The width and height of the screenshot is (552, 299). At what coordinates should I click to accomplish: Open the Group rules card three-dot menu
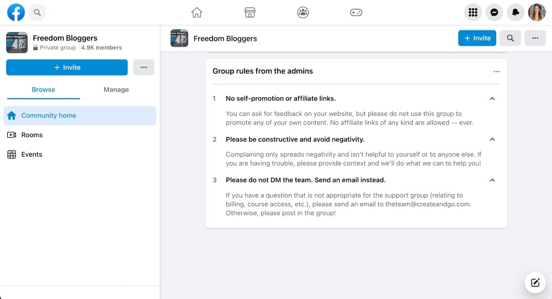pos(496,71)
